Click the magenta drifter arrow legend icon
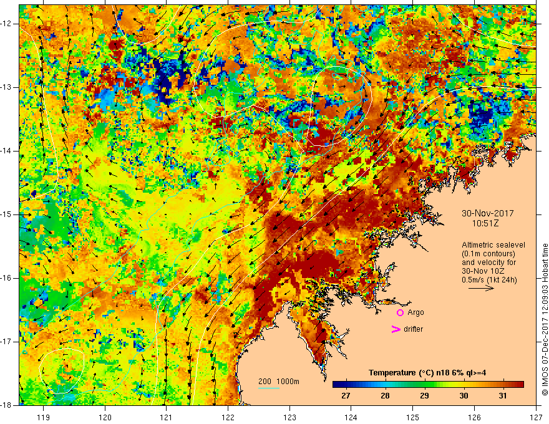Viewport: 549px width, 424px height. point(396,329)
